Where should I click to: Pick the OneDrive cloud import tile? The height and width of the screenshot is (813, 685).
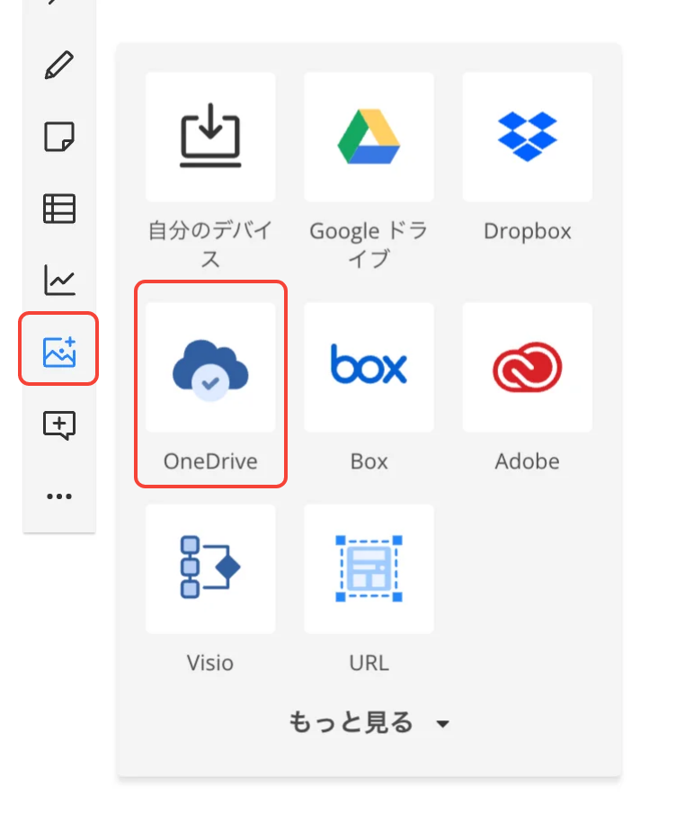coord(210,368)
